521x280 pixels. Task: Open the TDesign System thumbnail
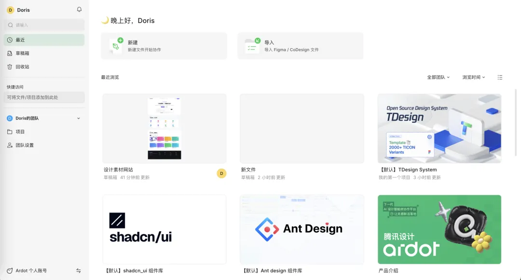coord(439,128)
